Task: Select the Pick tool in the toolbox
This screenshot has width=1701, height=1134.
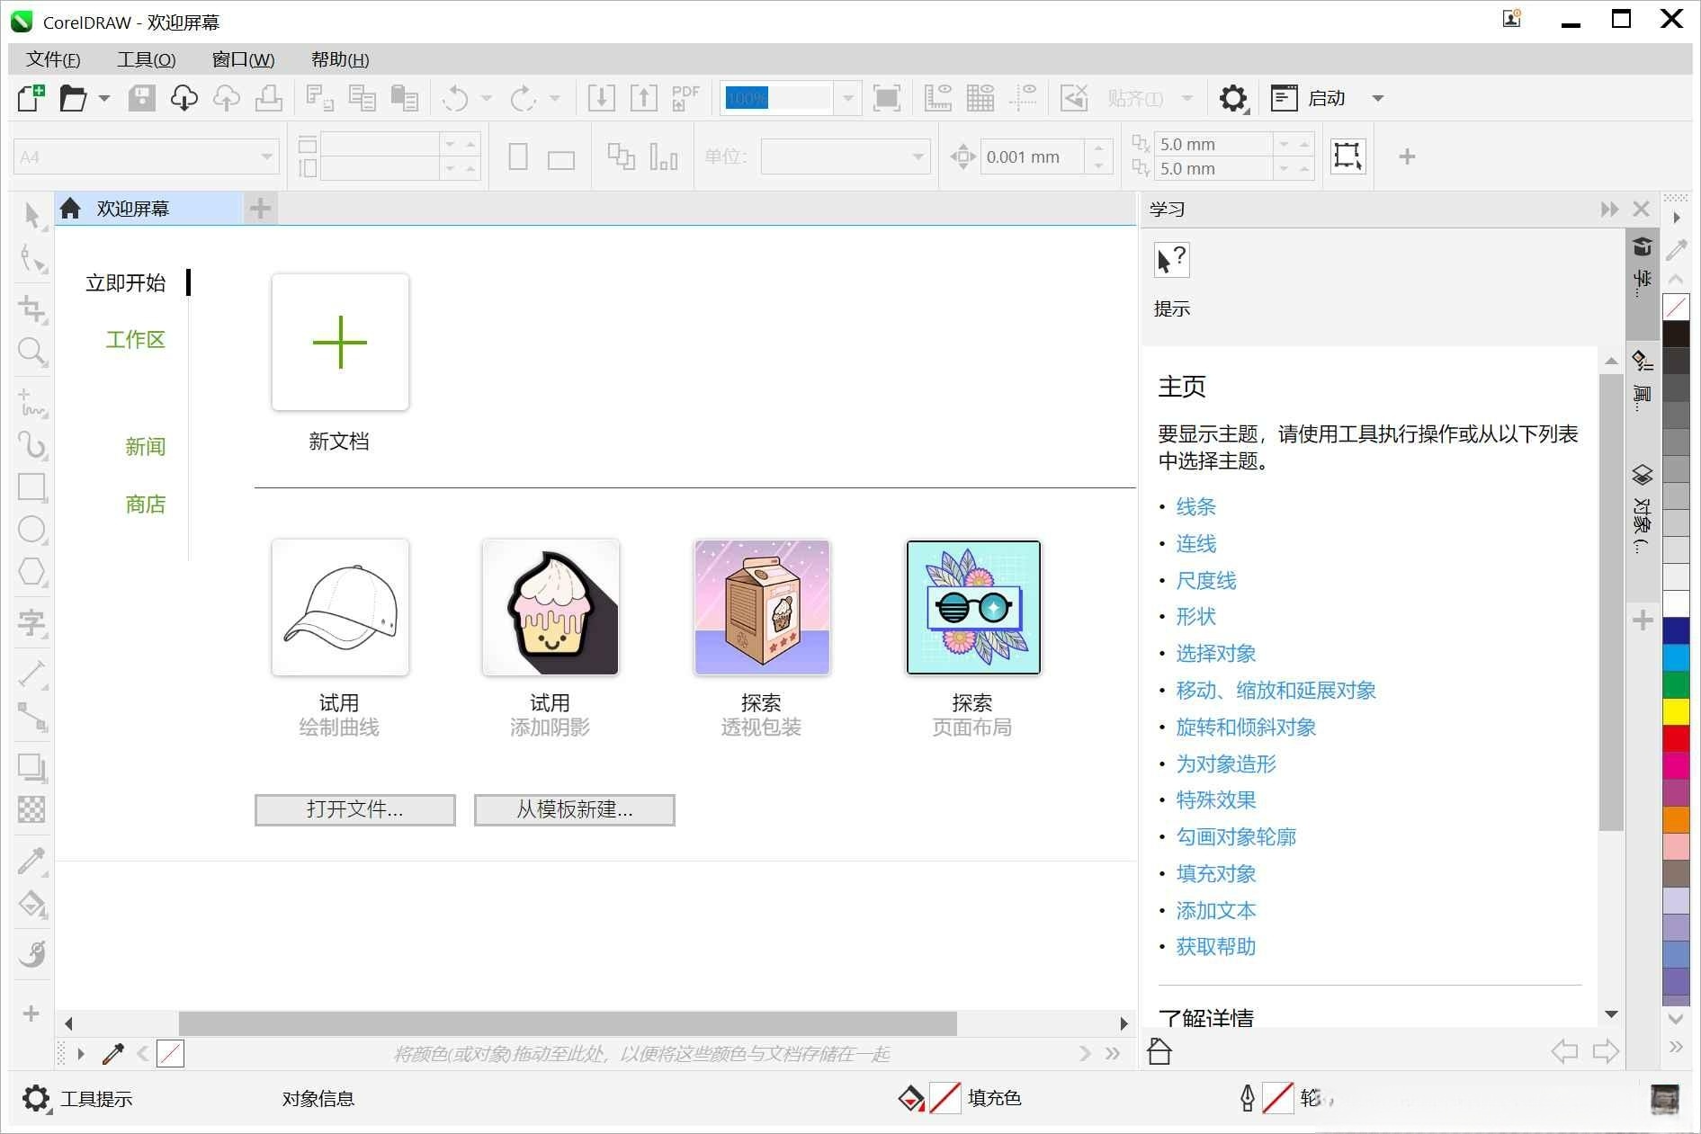Action: point(32,216)
